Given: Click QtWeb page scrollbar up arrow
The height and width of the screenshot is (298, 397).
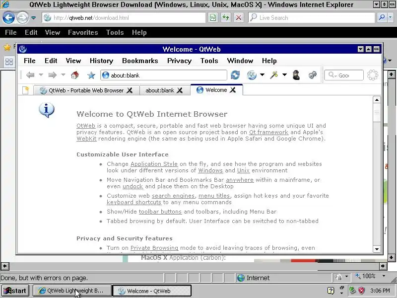Looking at the screenshot, I should click(x=377, y=100).
